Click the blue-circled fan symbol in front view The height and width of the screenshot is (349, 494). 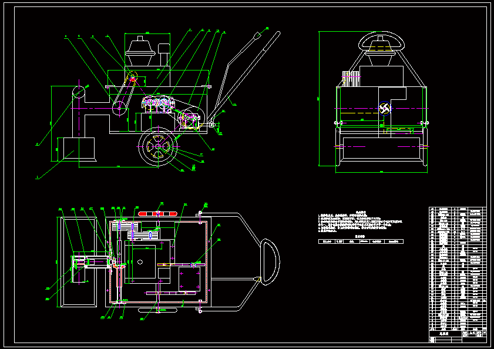click(384, 109)
